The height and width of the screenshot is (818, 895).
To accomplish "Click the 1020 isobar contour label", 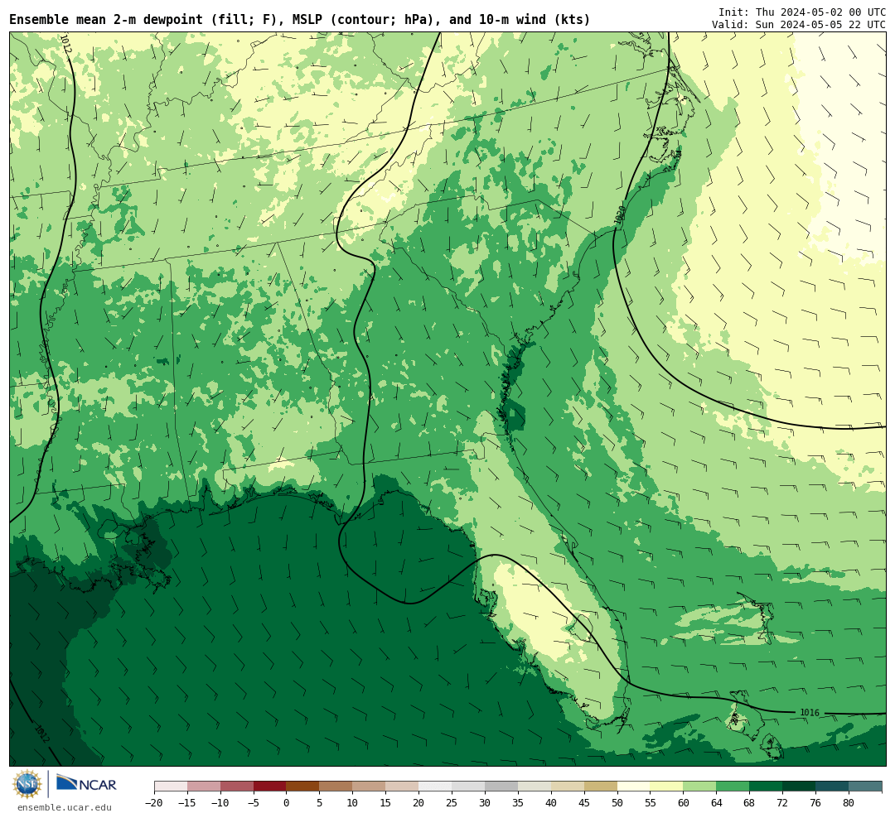I will 620,214.
